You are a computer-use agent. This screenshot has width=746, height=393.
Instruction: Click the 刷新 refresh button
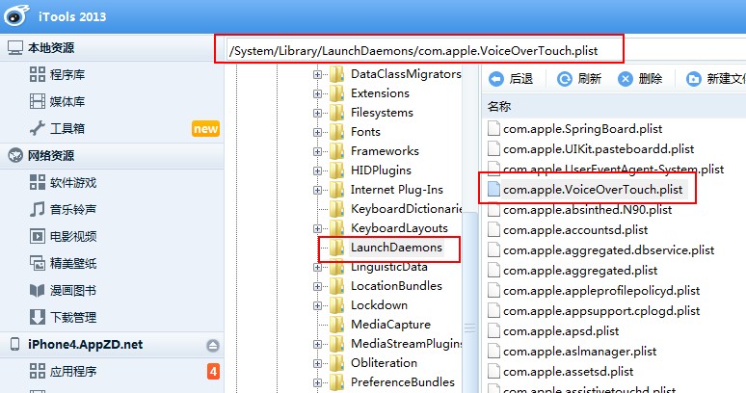[579, 78]
